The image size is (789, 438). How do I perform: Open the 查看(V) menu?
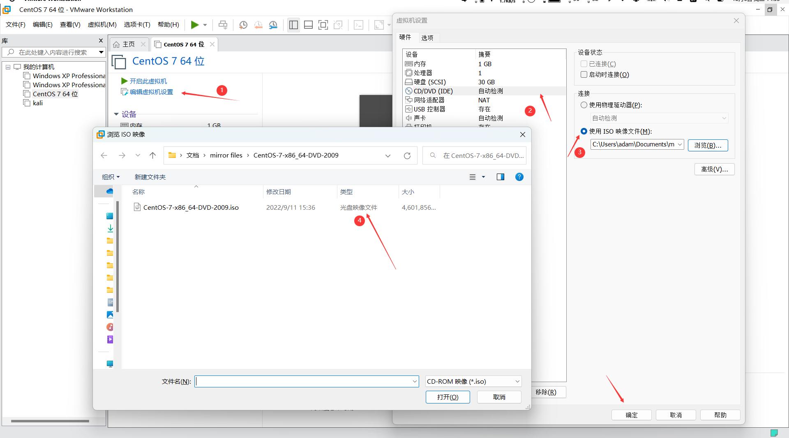click(x=70, y=25)
